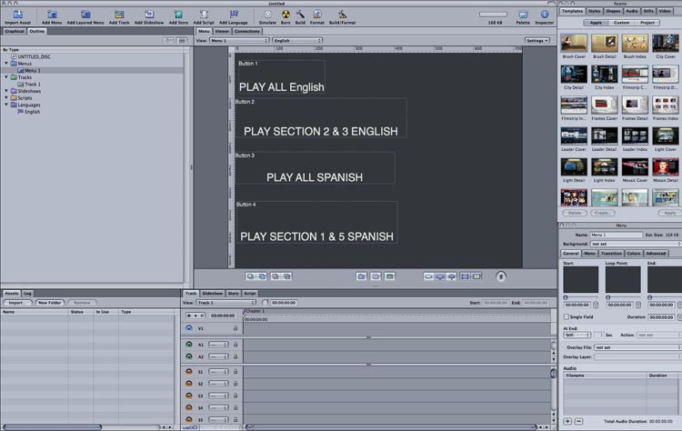Toggle the V1 video stream button
The image size is (682, 431).
pos(189,328)
